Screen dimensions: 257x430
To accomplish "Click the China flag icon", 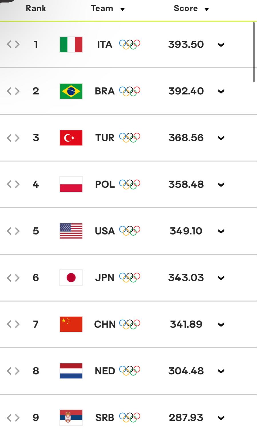I will (71, 324).
